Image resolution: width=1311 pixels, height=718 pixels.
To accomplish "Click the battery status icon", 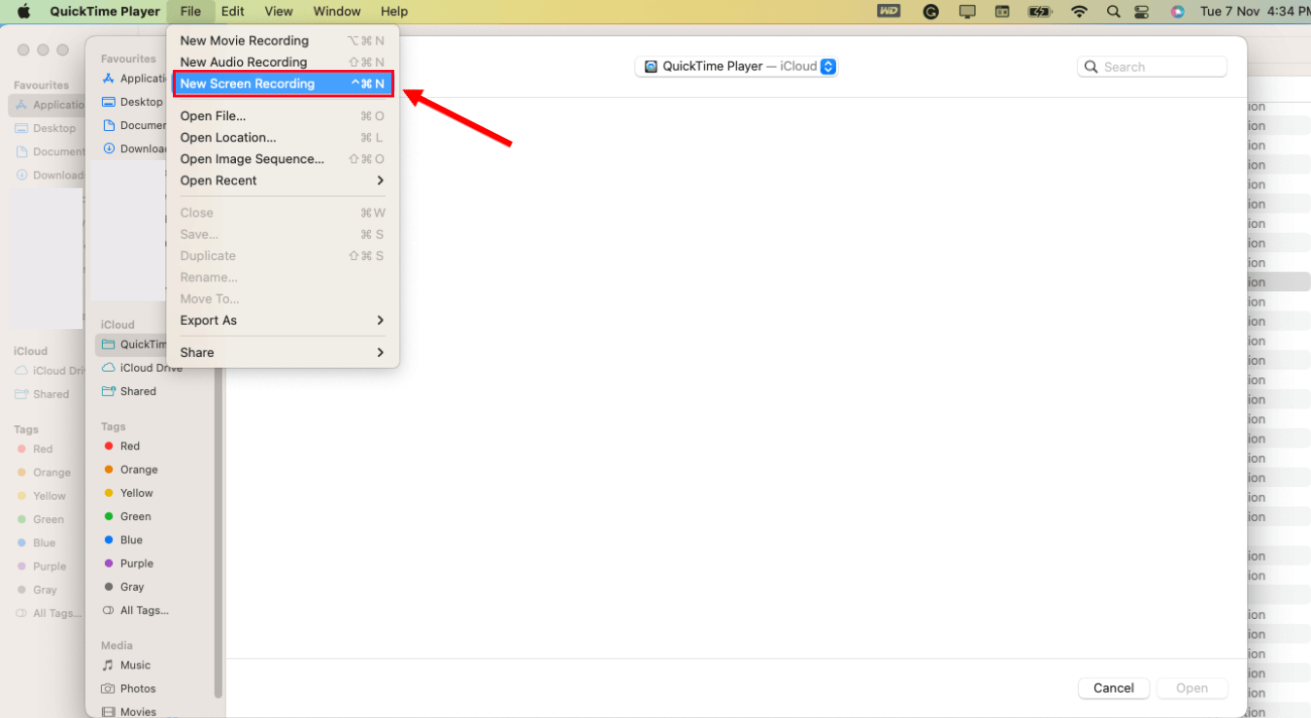I will point(1040,12).
